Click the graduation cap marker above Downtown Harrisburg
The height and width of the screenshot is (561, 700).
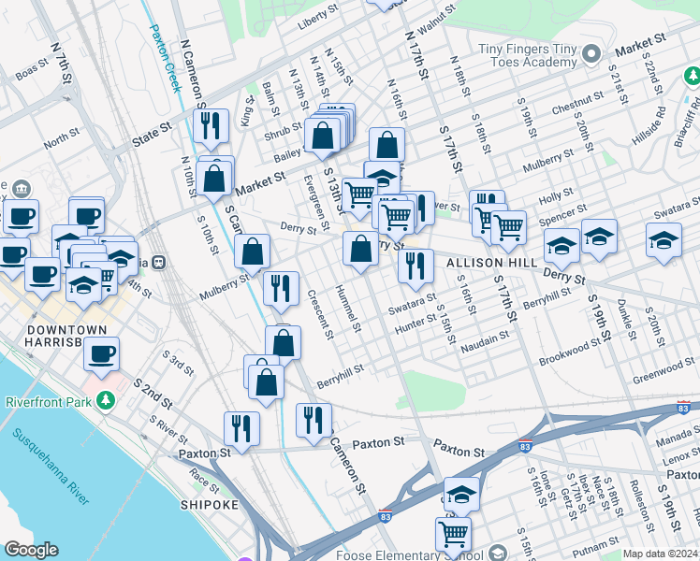click(83, 285)
